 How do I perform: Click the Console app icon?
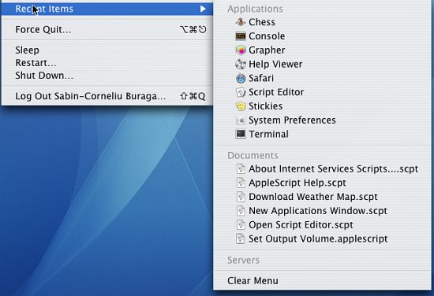(241, 36)
